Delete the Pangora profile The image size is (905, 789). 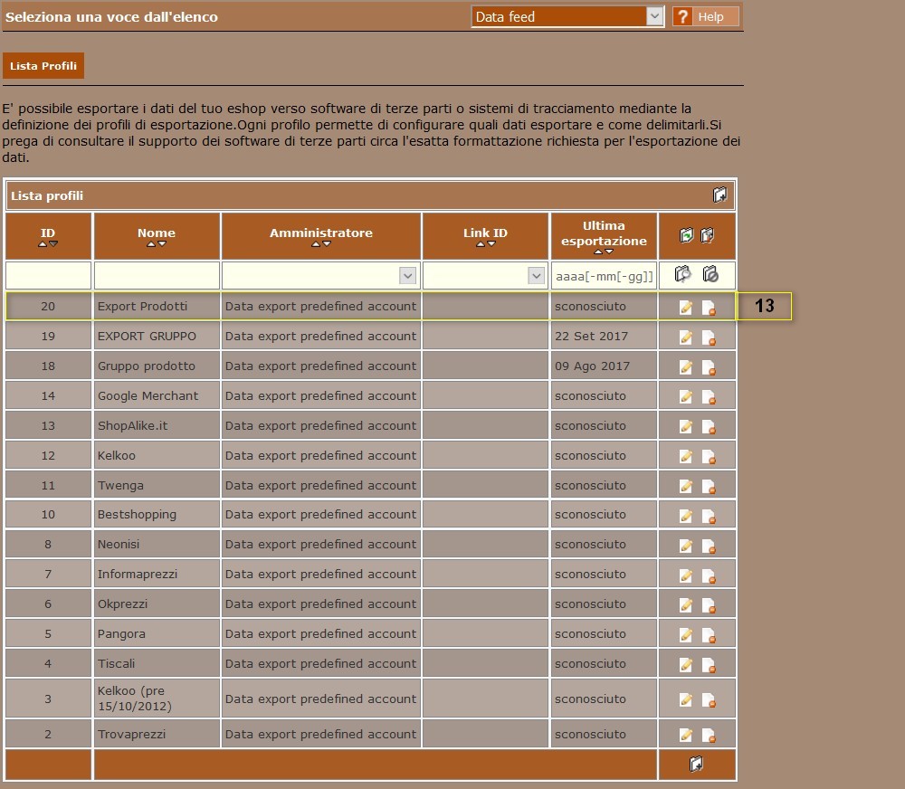click(x=709, y=635)
